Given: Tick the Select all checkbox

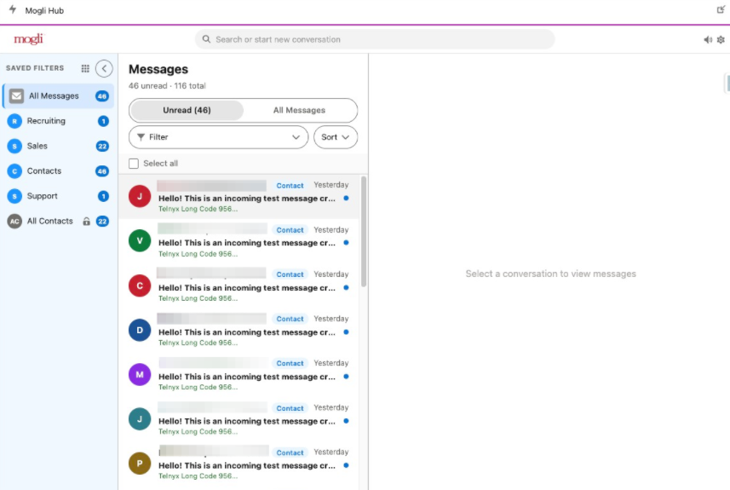Looking at the screenshot, I should click(134, 164).
